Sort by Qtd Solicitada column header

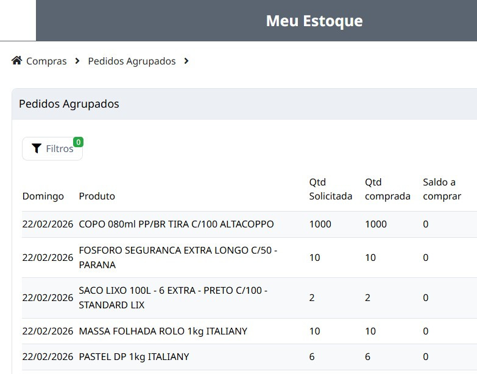coord(331,189)
